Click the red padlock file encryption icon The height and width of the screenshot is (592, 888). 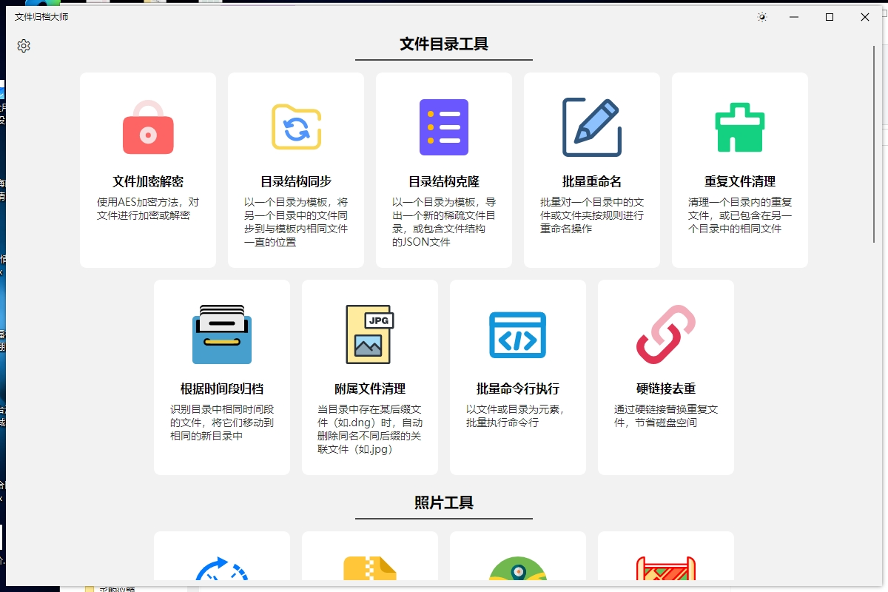pos(148,127)
